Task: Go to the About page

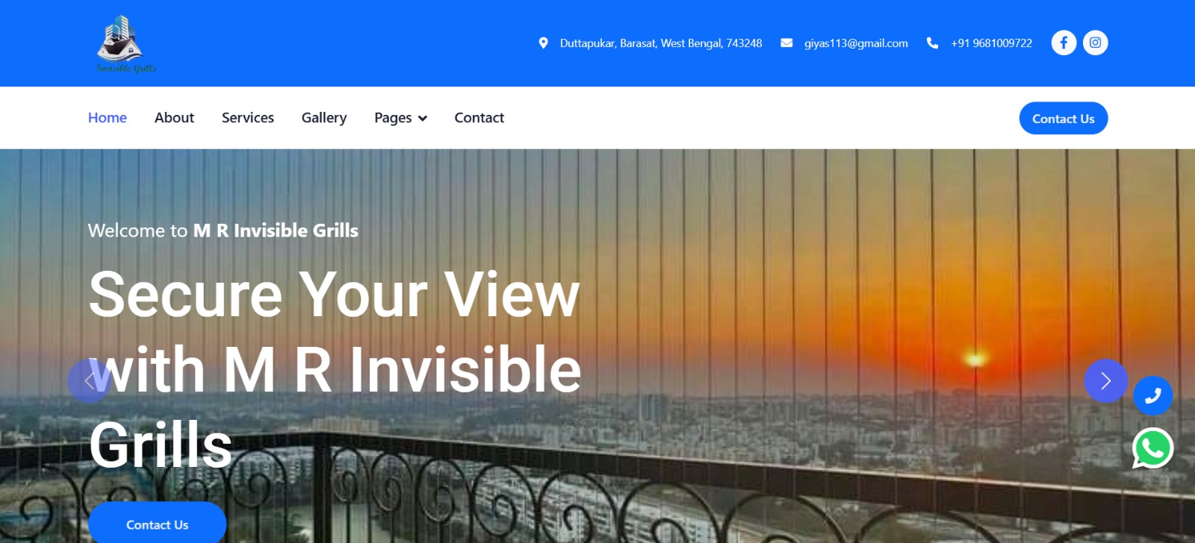Action: [174, 118]
